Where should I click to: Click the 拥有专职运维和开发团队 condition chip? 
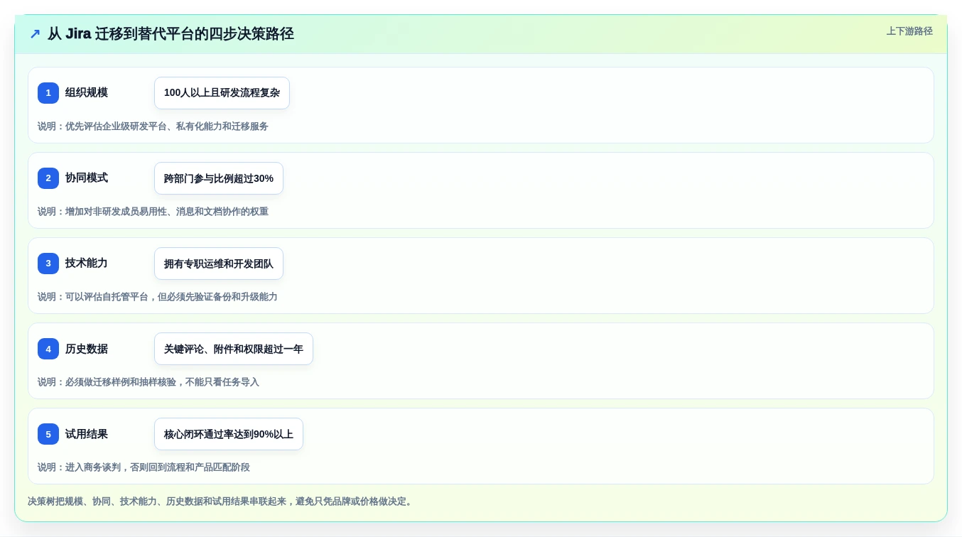tap(219, 264)
